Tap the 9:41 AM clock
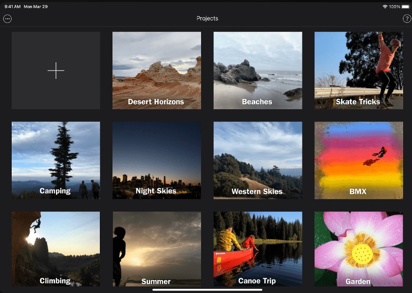The width and height of the screenshot is (412, 293). click(12, 7)
